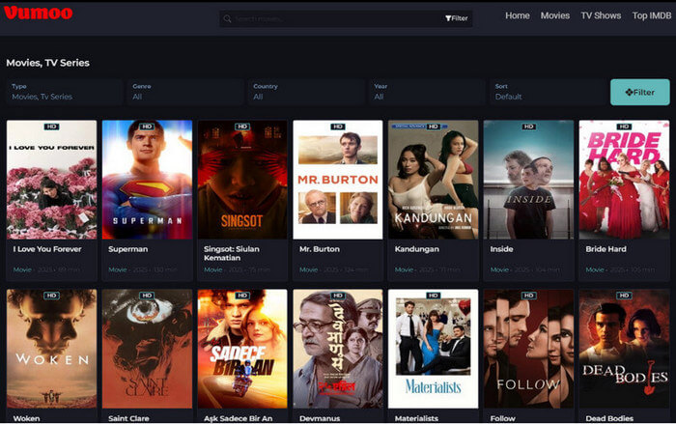Open the Woken poster

click(x=52, y=349)
